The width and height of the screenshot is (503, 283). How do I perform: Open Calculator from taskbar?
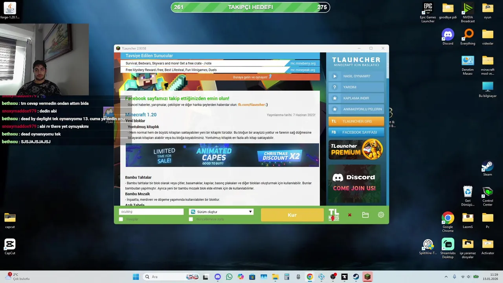tap(286, 277)
